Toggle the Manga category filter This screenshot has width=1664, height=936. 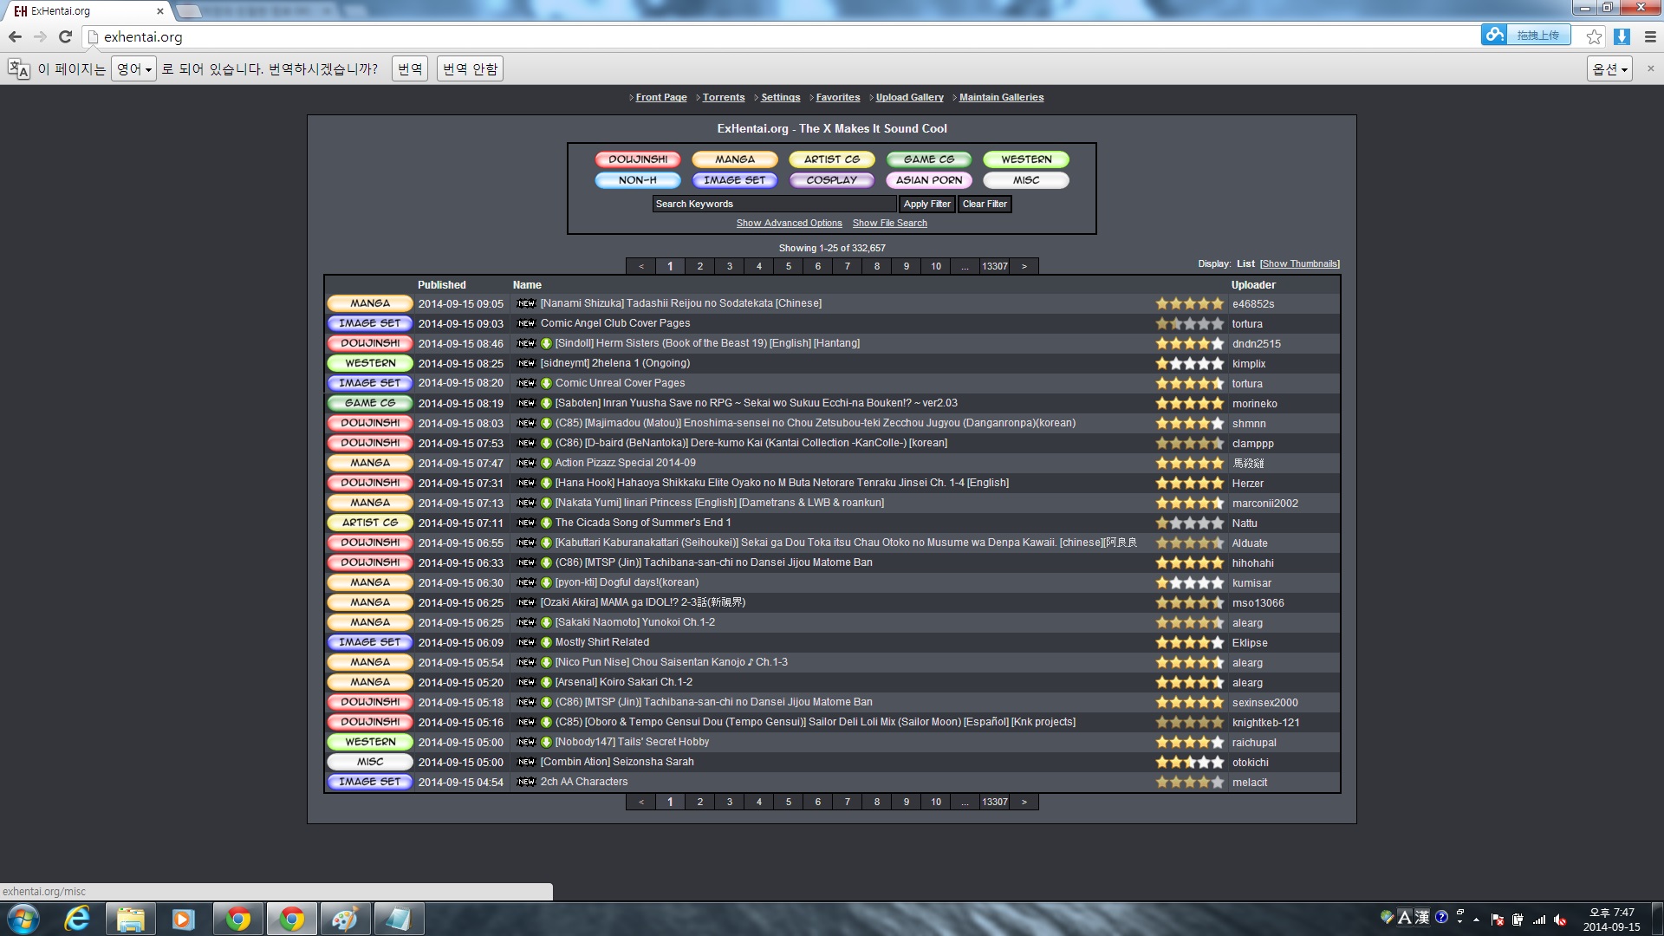[x=735, y=159]
